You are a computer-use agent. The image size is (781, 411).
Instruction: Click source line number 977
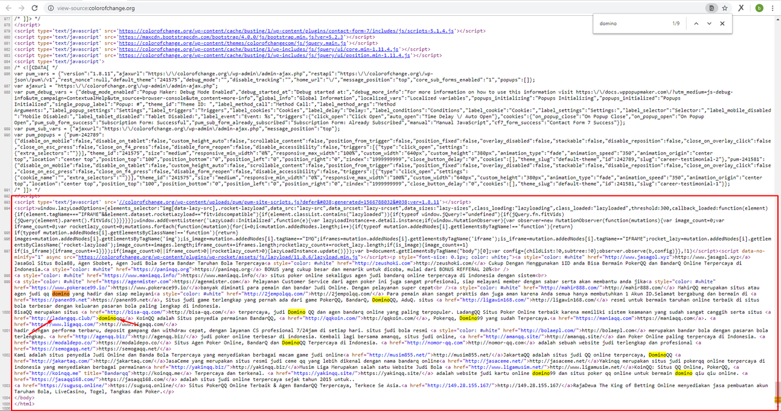7,18
